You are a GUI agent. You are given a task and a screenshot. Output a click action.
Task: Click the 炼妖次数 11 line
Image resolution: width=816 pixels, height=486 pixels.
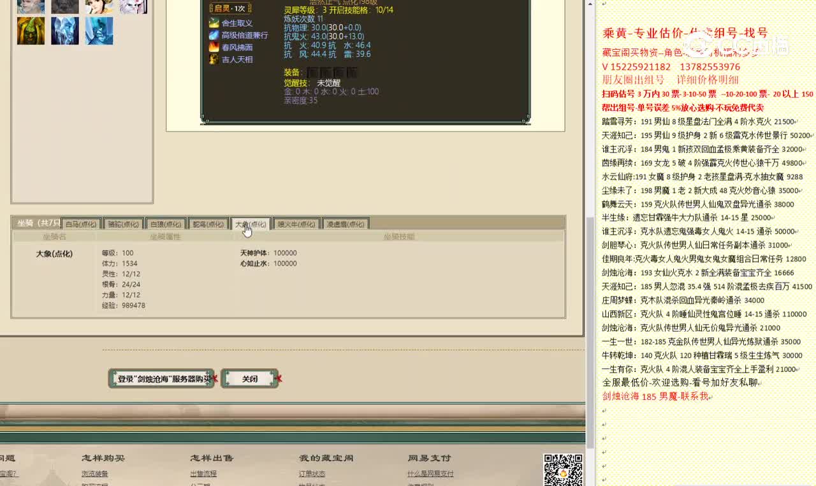303,19
